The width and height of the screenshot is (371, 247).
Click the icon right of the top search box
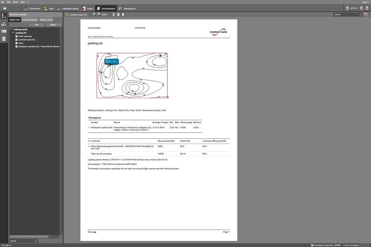(x=366, y=15)
